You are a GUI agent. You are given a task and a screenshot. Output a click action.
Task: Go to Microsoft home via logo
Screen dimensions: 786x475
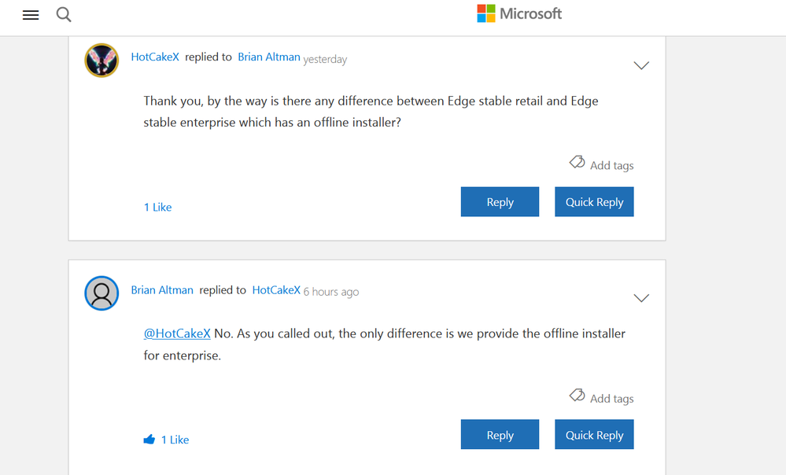click(x=518, y=13)
